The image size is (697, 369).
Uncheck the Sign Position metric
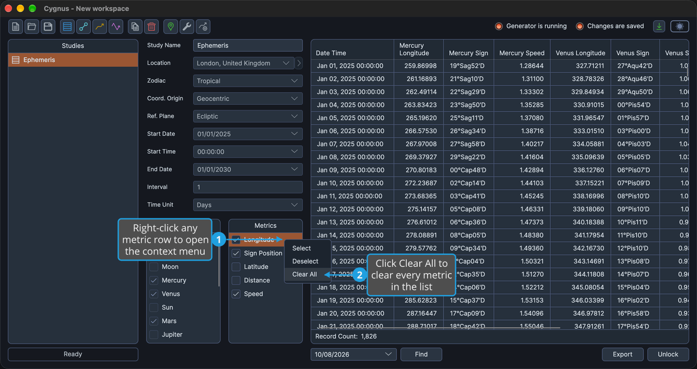point(237,253)
